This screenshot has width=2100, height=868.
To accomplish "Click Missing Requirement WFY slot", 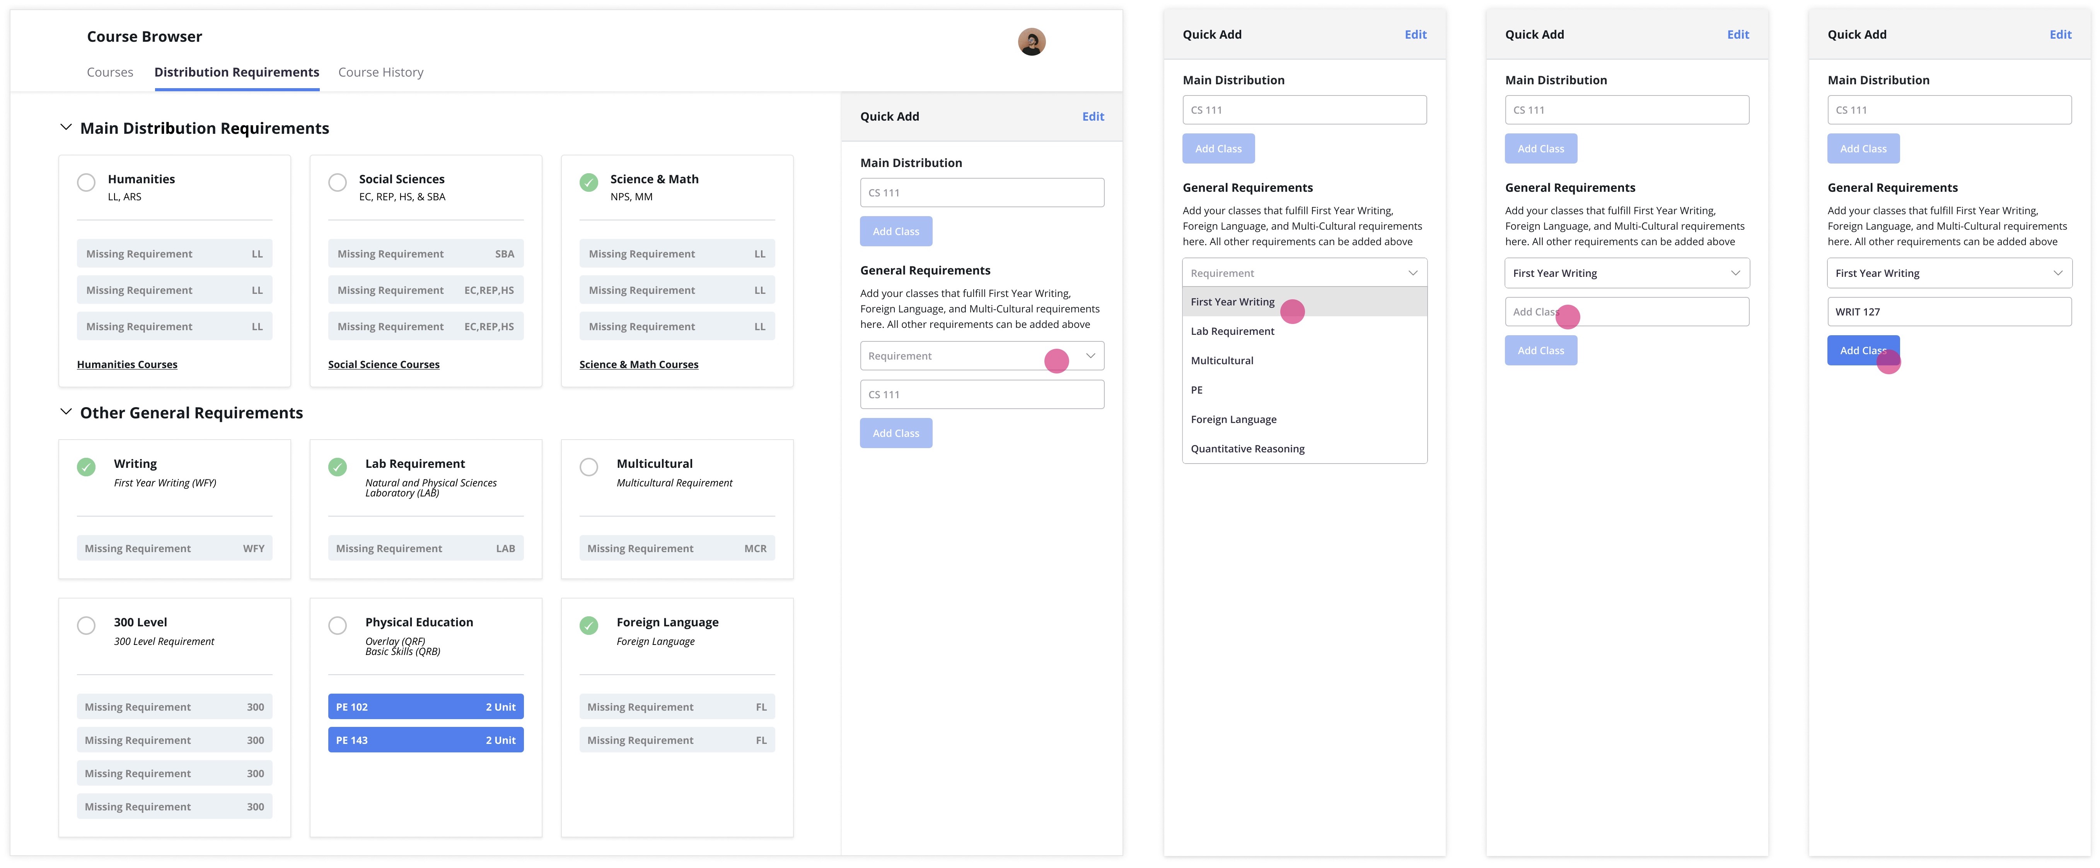I will point(174,549).
